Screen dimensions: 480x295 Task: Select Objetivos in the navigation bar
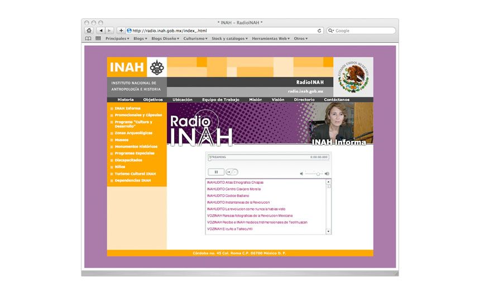(x=153, y=100)
